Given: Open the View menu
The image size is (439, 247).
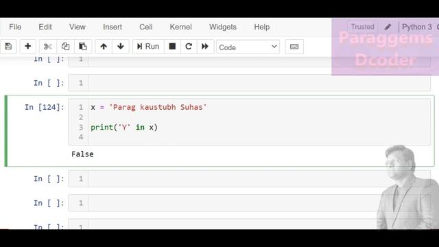Looking at the screenshot, I should click(x=78, y=27).
